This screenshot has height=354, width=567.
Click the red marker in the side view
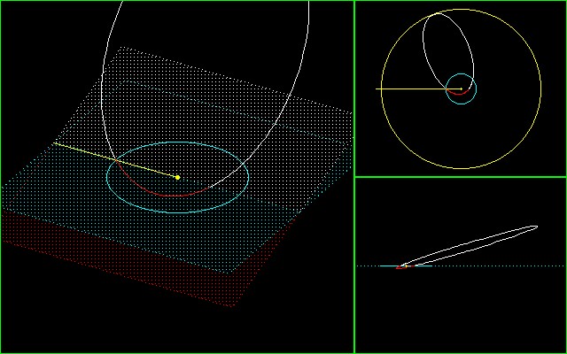point(401,266)
